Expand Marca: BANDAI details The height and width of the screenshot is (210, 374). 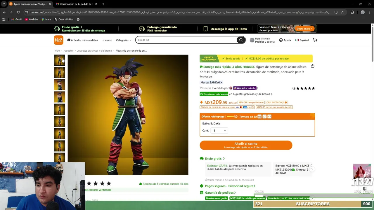point(211,83)
